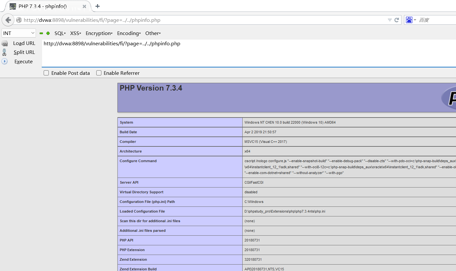Click the browser address bar URL
Screen dimensions: 456x271
tap(92, 20)
